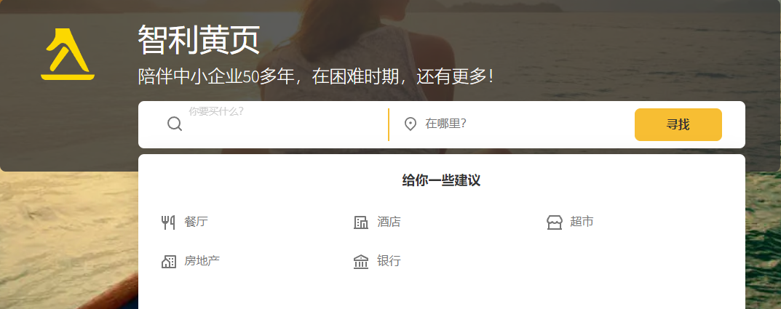Image resolution: width=781 pixels, height=309 pixels.
Task: Click the yellow pages logo icon
Action: point(67,55)
